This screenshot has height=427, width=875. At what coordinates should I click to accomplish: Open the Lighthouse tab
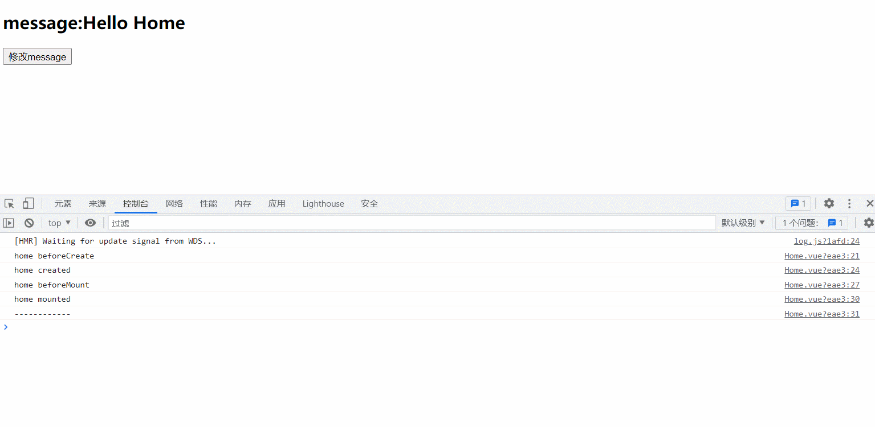323,204
